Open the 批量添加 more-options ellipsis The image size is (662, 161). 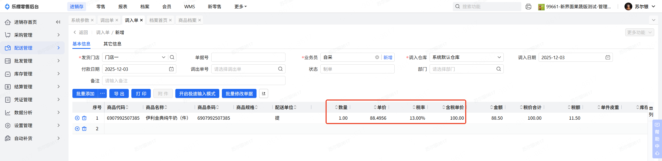click(x=102, y=94)
